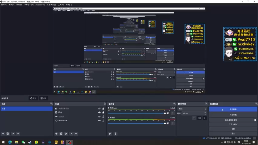The height and width of the screenshot is (145, 258).
Task: Lock the 显示器采集 display capture source
Action: coord(103,121)
